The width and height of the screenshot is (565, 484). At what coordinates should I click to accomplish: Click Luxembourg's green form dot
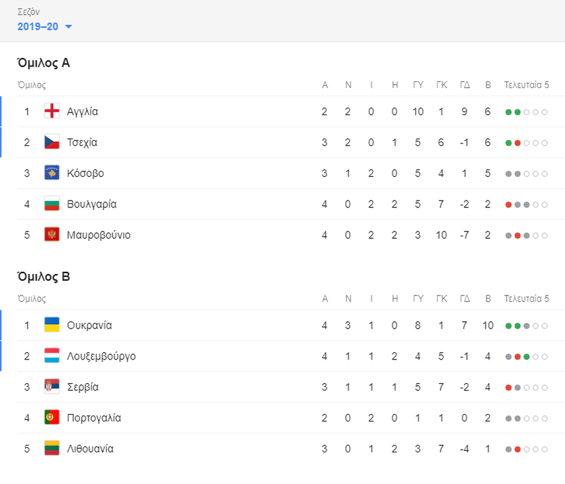pos(527,357)
